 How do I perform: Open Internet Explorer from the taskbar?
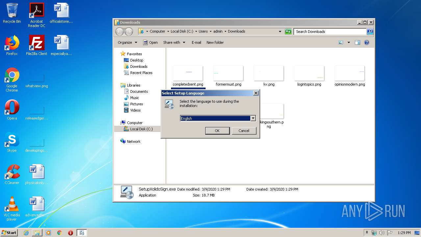pos(26,233)
